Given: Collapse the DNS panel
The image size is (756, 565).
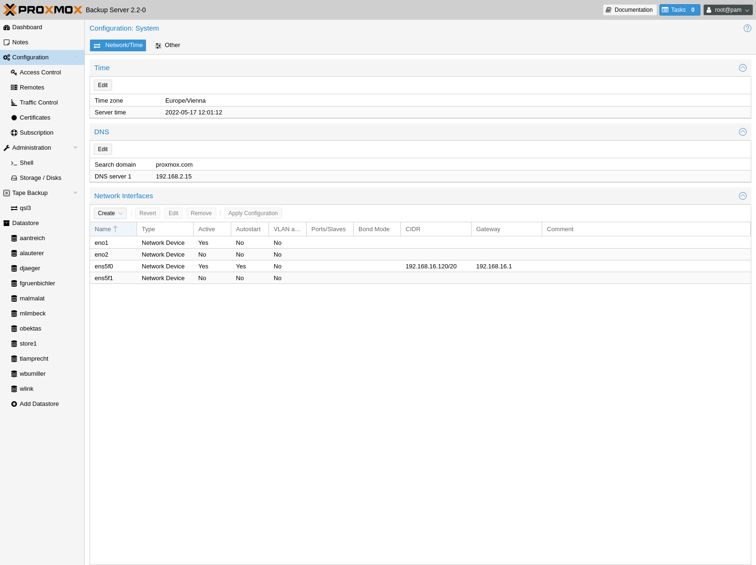Looking at the screenshot, I should 742,132.
